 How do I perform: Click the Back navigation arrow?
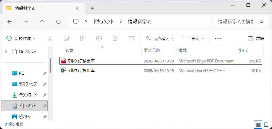[x=10, y=22]
